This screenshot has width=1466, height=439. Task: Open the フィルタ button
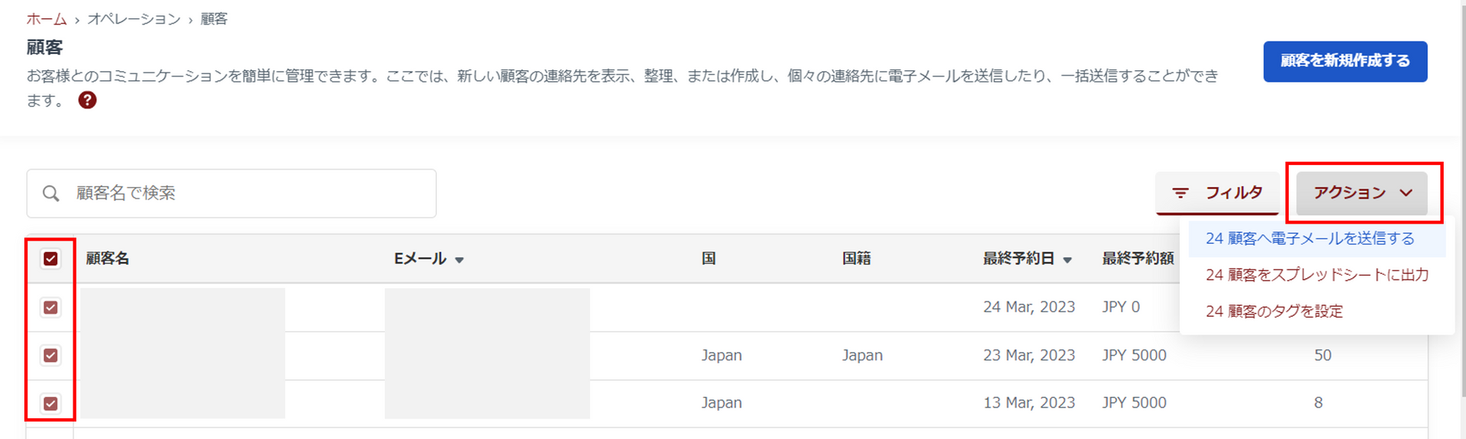1217,193
